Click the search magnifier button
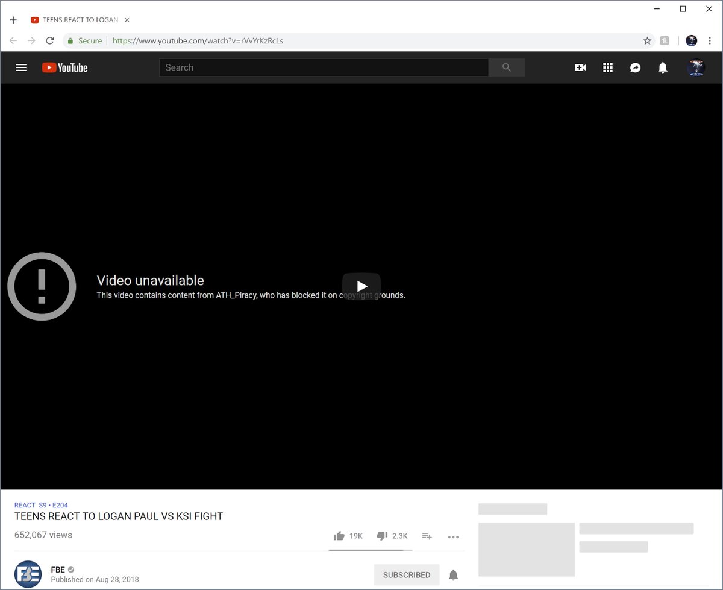 click(x=507, y=67)
